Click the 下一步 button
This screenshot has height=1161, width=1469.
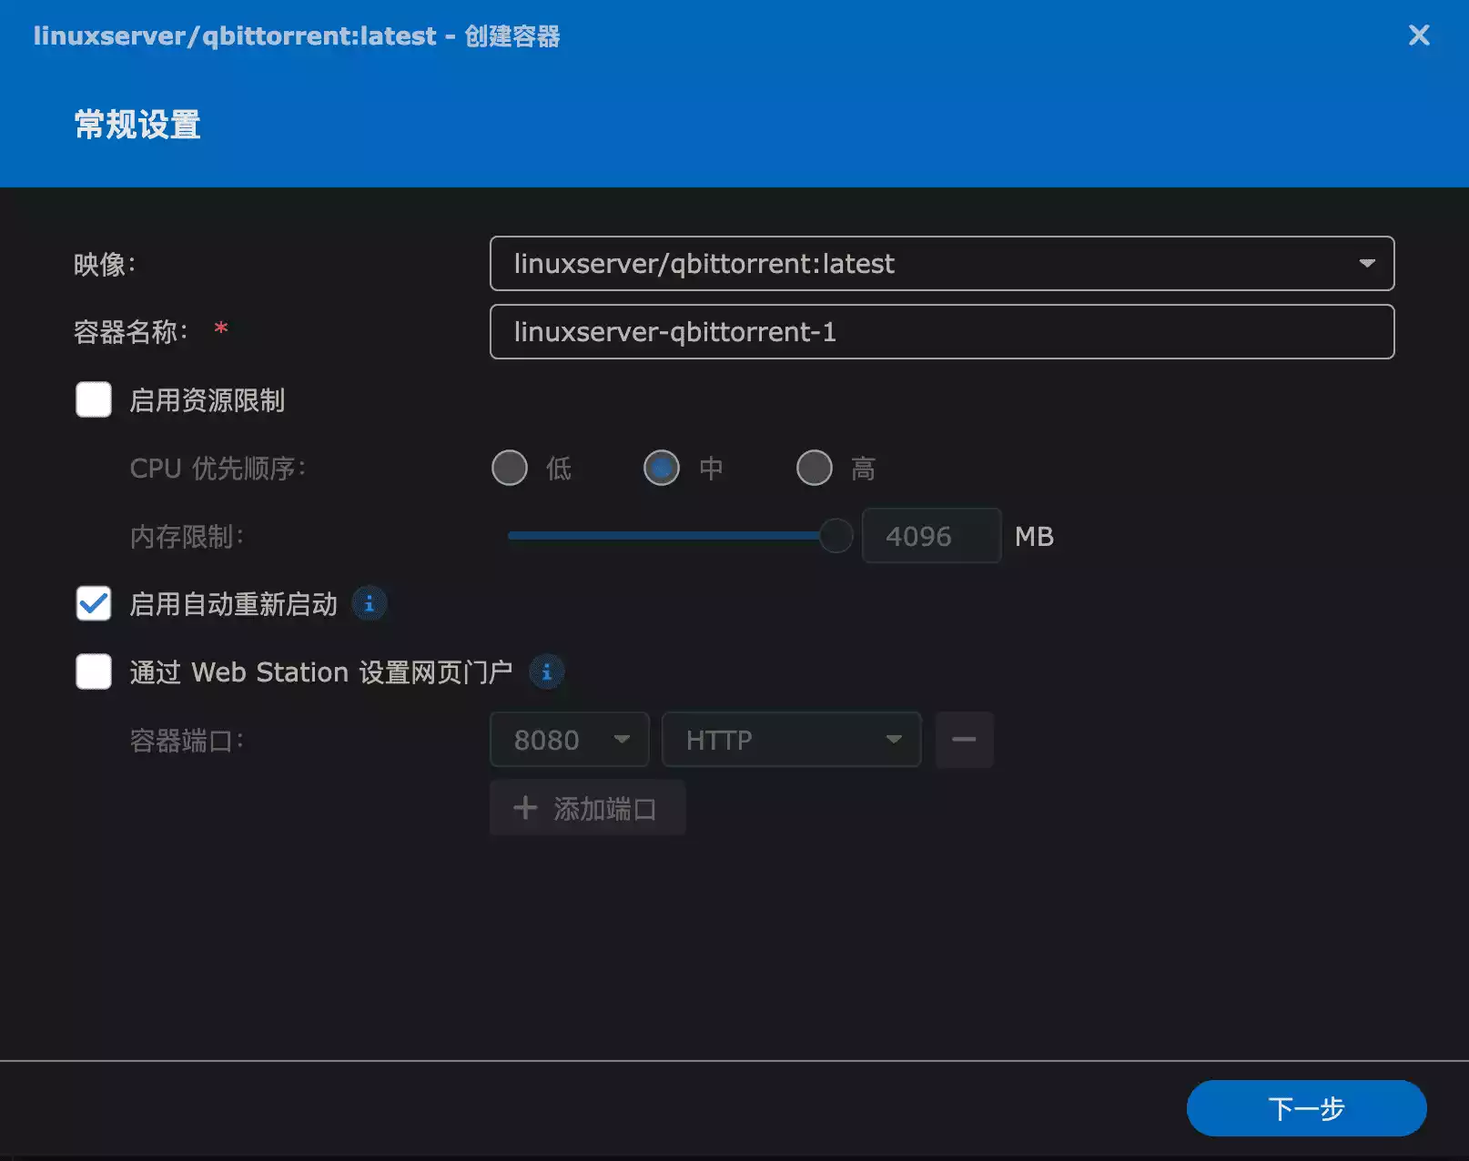[x=1306, y=1108]
